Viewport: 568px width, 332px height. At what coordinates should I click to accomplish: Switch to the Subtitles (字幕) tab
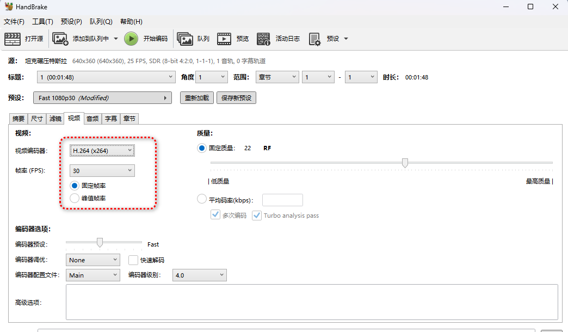click(x=111, y=119)
